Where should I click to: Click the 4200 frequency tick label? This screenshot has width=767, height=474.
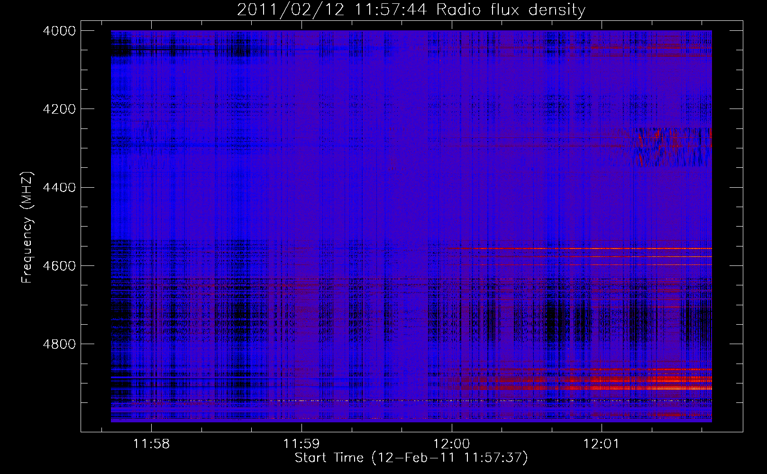pyautogui.click(x=59, y=109)
